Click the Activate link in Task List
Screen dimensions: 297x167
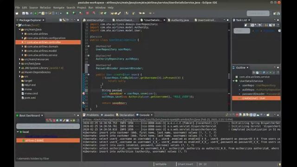tap(269, 31)
